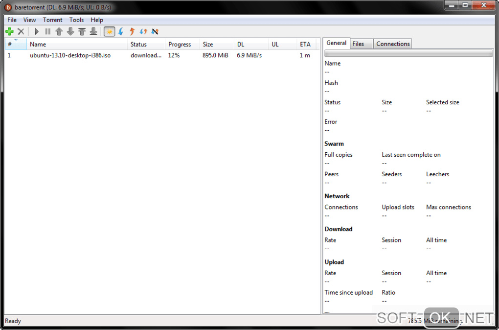Open the File menu
Screen dimensions: 499x330
click(12, 20)
